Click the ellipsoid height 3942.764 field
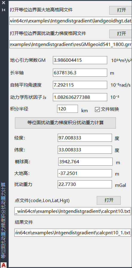 click(85, 162)
